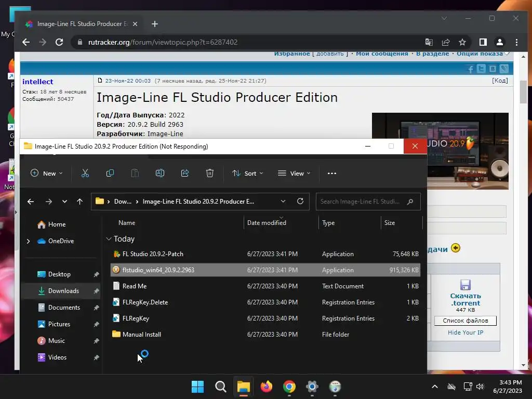Open Firefox from the taskbar

(x=267, y=387)
